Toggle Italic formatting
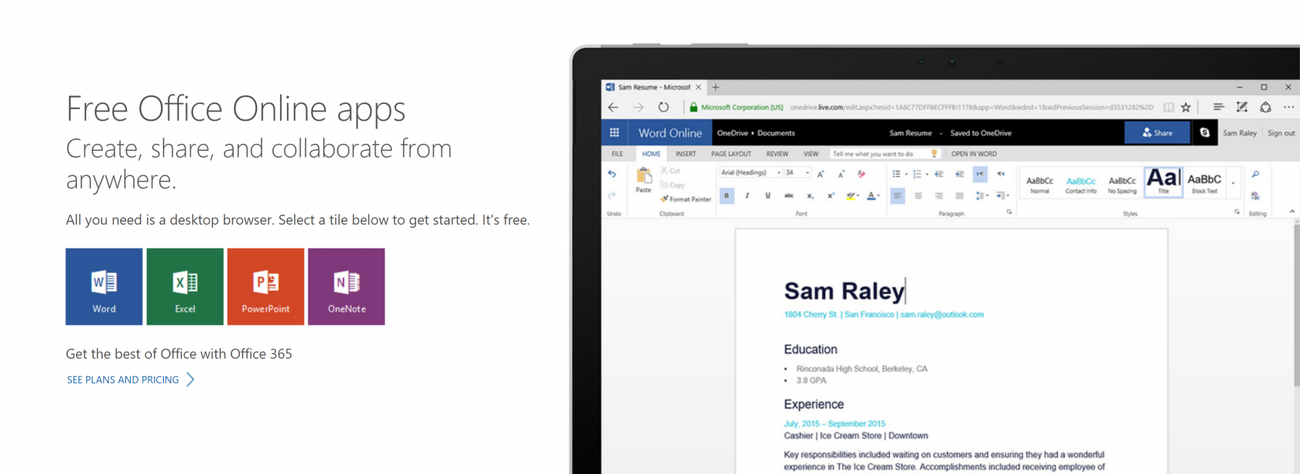Screen dimensions: 1300x474 [x=747, y=196]
